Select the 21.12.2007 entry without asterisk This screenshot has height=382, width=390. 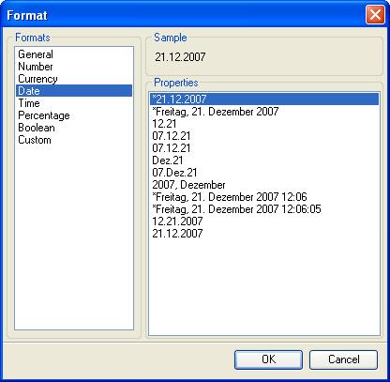(x=177, y=234)
